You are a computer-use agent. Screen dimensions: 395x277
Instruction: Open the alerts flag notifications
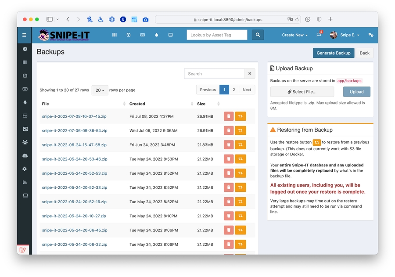click(x=319, y=35)
